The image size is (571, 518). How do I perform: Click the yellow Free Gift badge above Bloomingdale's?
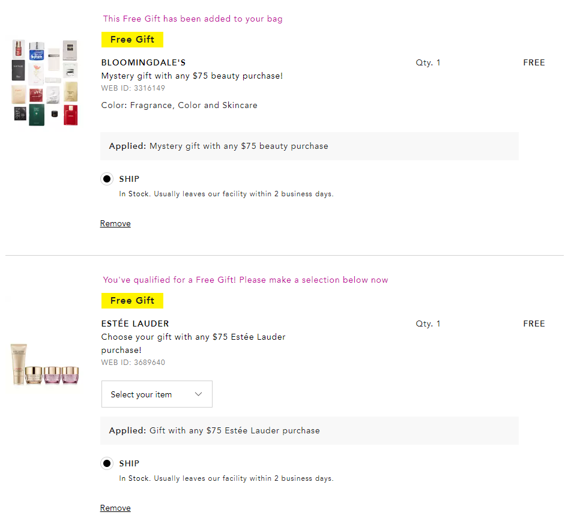click(132, 40)
